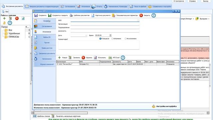
Task: Select ПРИКАЗЫ folder in tree
Action: point(14,37)
